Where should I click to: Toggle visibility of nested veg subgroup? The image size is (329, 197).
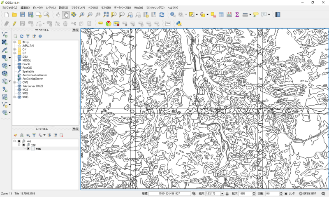coord(24,145)
